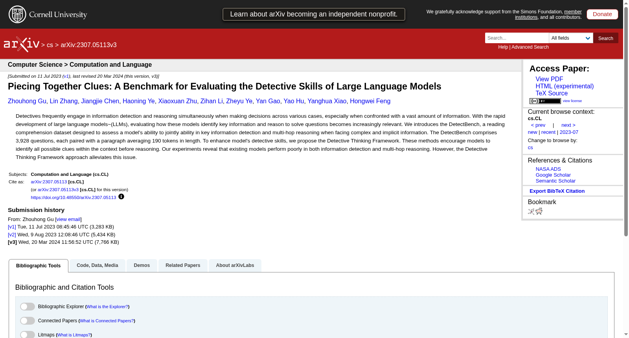Click the member institutions link

[548, 15]
